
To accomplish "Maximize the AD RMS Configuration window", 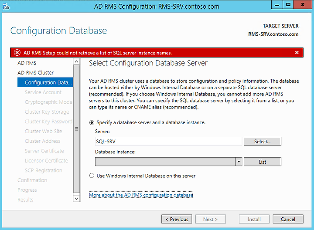I will 288,5.
